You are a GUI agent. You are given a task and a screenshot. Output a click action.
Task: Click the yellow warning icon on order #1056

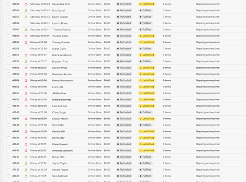[x=26, y=61]
